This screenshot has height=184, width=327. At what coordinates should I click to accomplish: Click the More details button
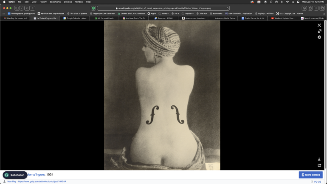click(x=310, y=175)
